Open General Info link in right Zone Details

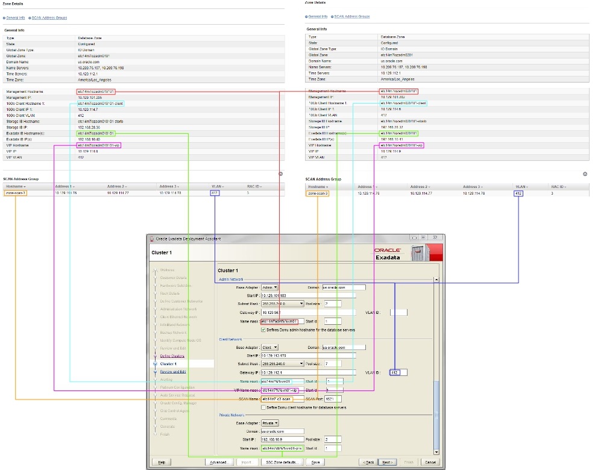coord(318,17)
